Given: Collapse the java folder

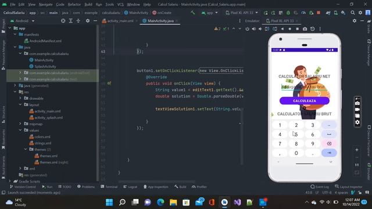Looking at the screenshot, I should [x=15, y=48].
